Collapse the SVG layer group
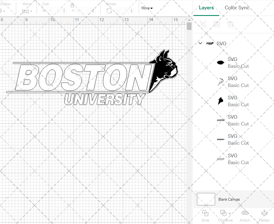274x224 pixels. [200, 43]
